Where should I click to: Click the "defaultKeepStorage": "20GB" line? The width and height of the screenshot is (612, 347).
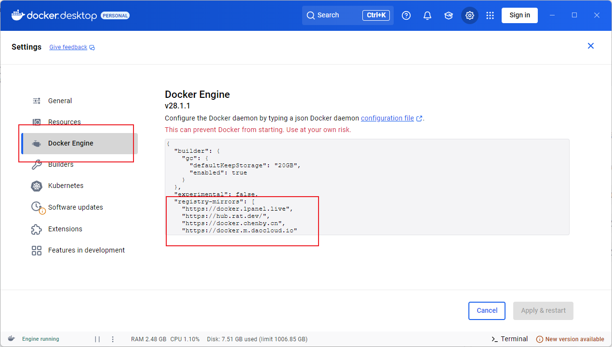click(x=245, y=165)
